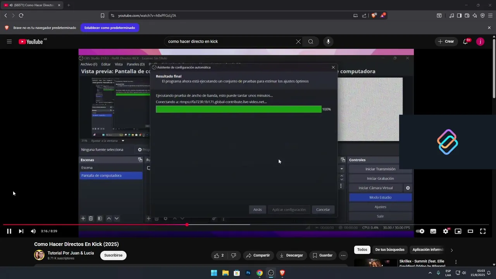Open File Explorer from taskbar
Image resolution: width=496 pixels, height=279 pixels.
[x=225, y=273]
